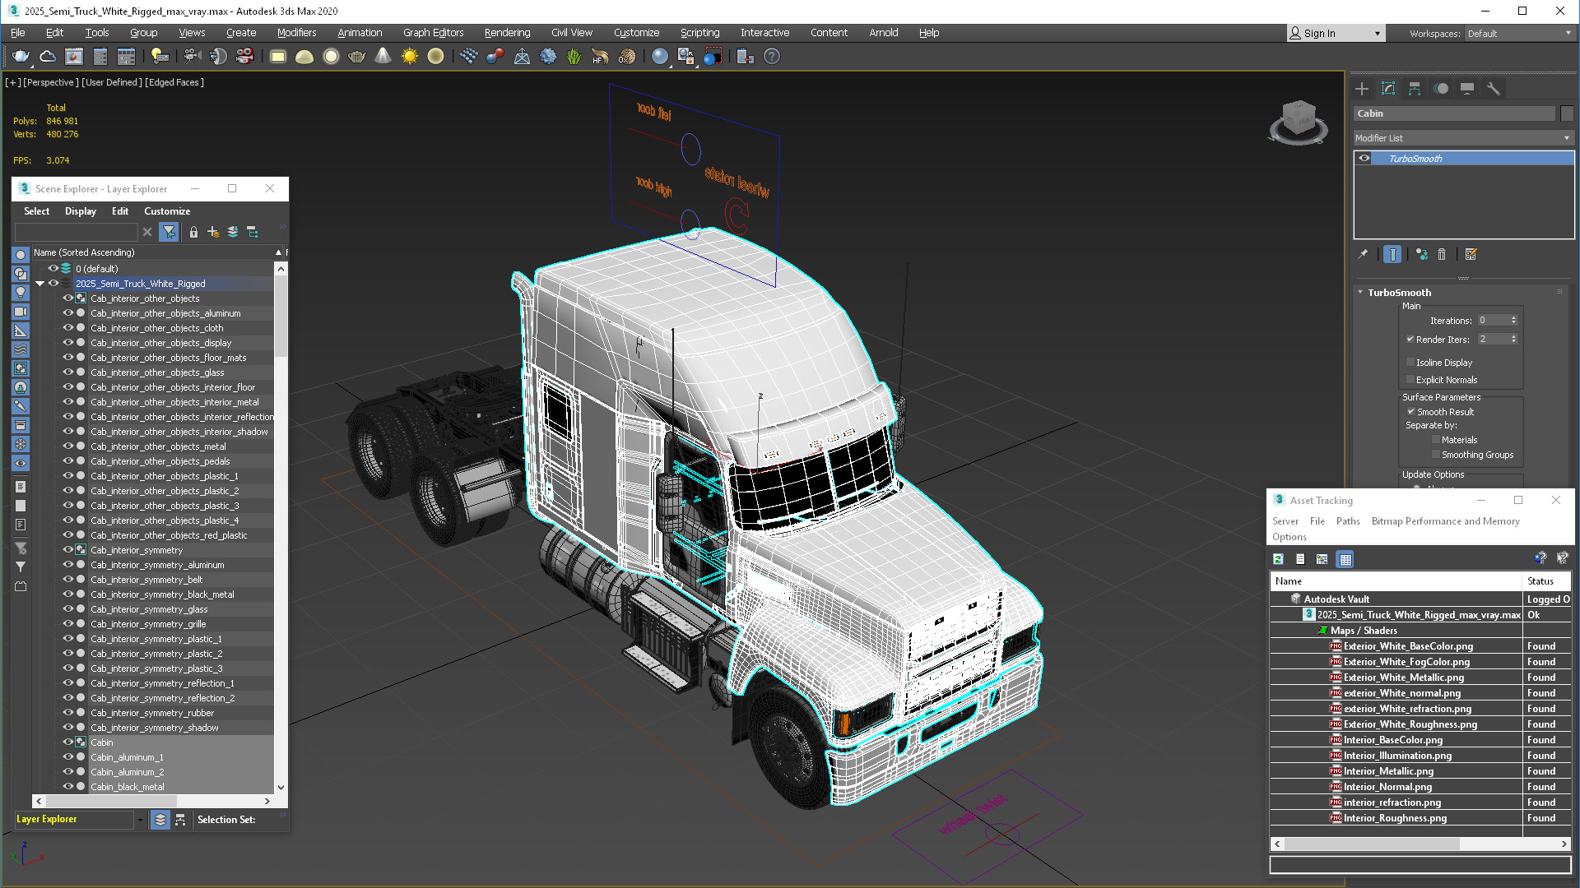Expand 2025_Semi_Truck_White_Rigged tree item
1580x888 pixels.
(40, 283)
